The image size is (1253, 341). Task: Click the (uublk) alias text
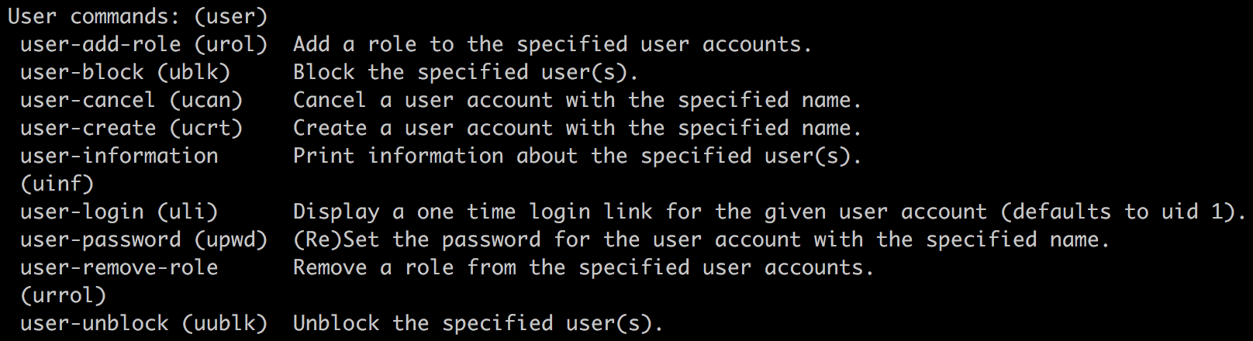pos(224,323)
